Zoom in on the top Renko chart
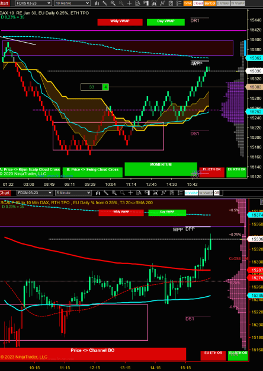The width and height of the screenshot is (263, 371). tap(113, 3)
